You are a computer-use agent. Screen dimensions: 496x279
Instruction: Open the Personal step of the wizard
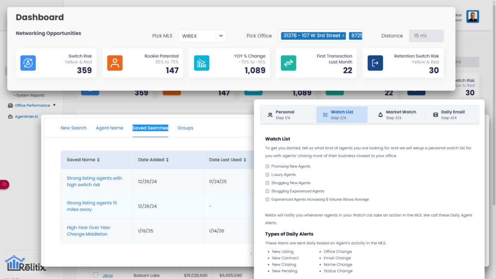tap(283, 114)
